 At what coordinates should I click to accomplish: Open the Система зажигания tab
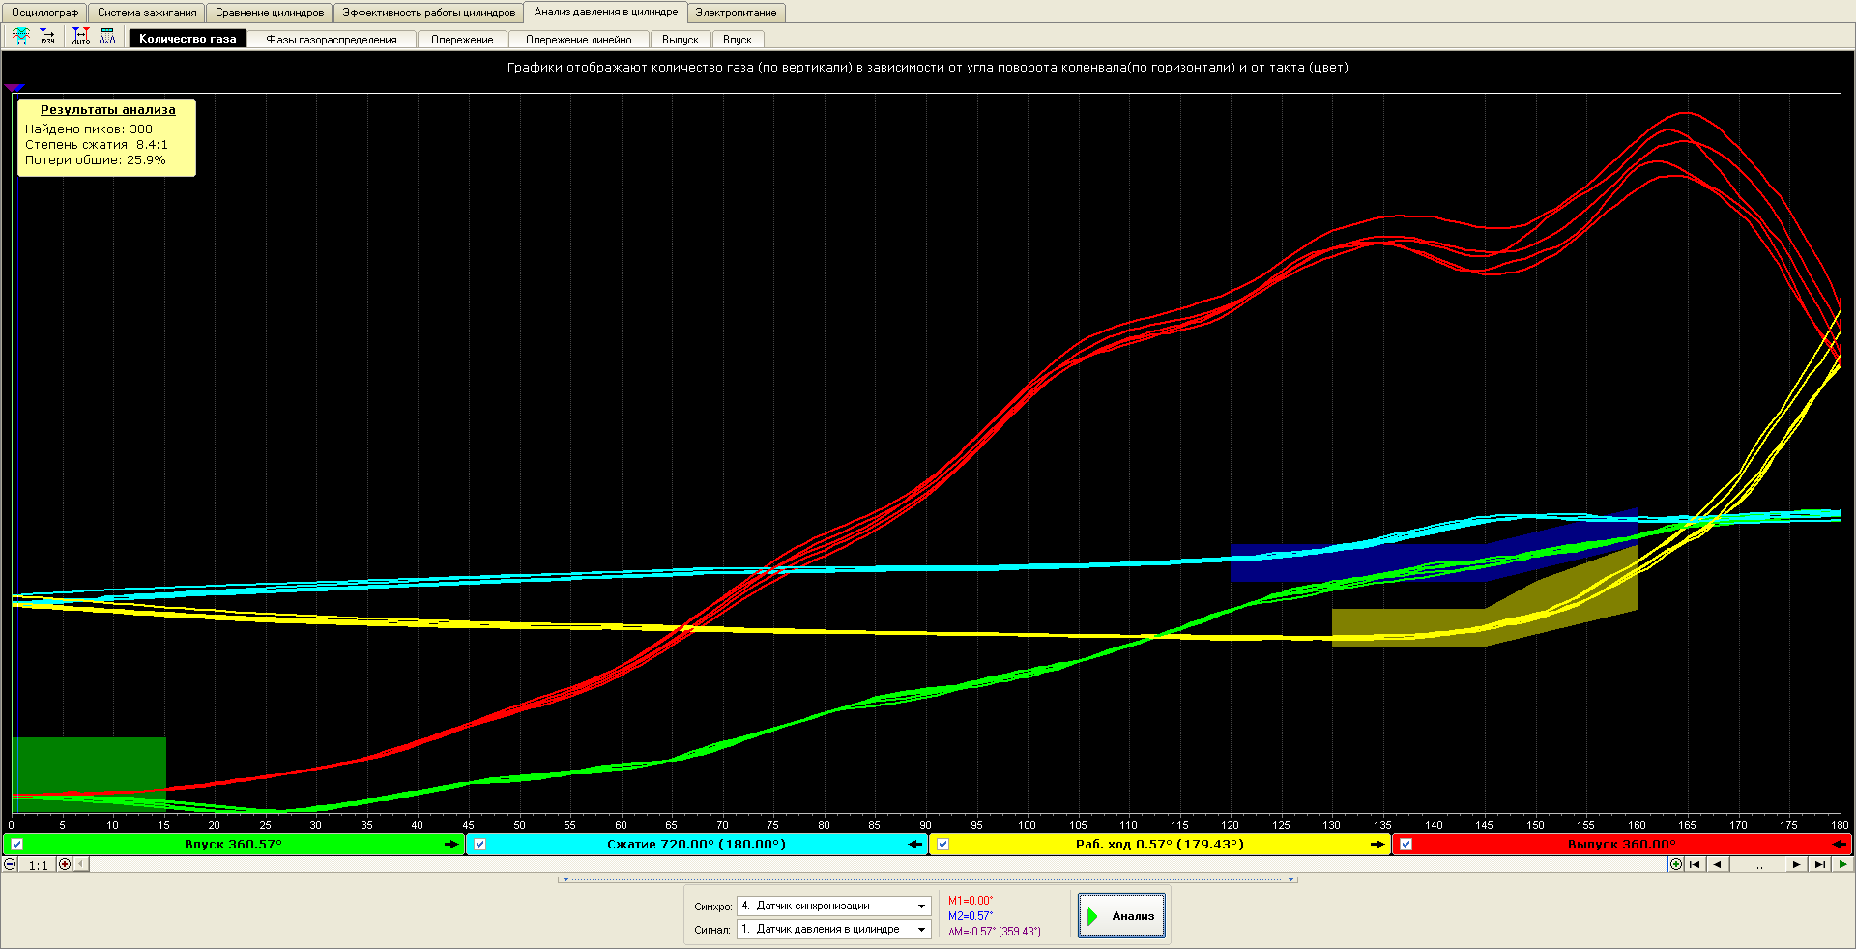pyautogui.click(x=147, y=13)
